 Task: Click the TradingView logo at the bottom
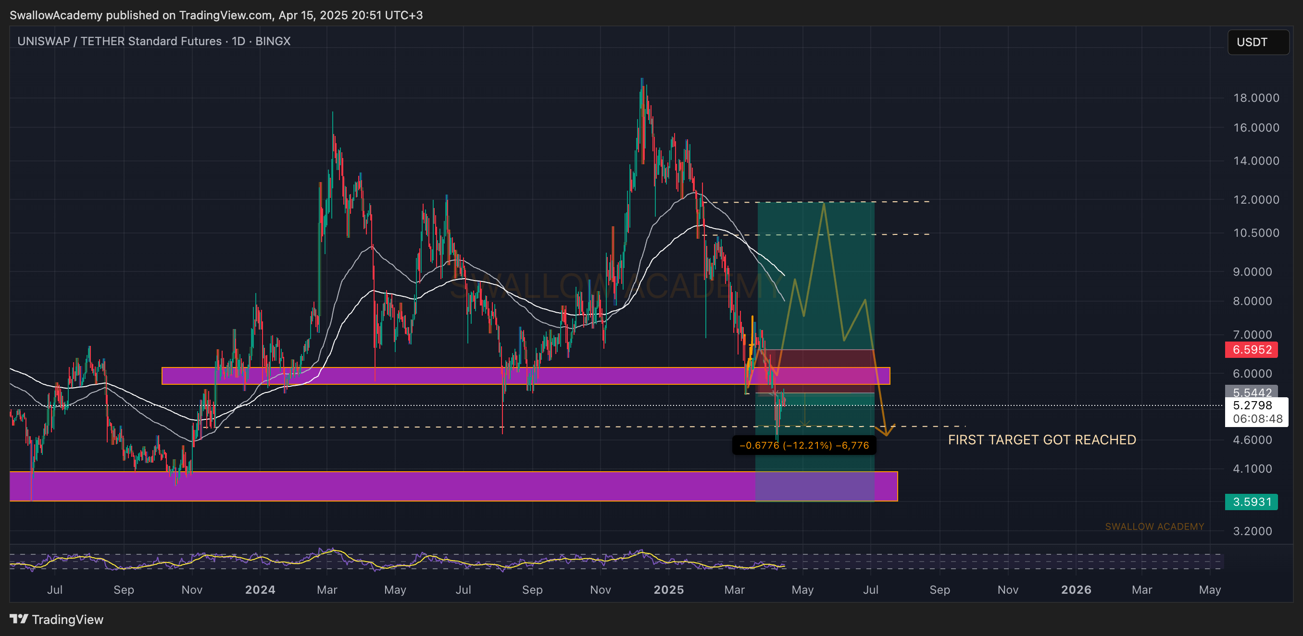click(56, 619)
